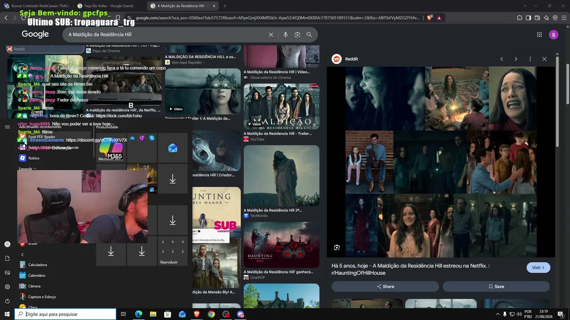Open the Google apps grid
Viewport: 570px width, 320px height.
click(x=539, y=35)
